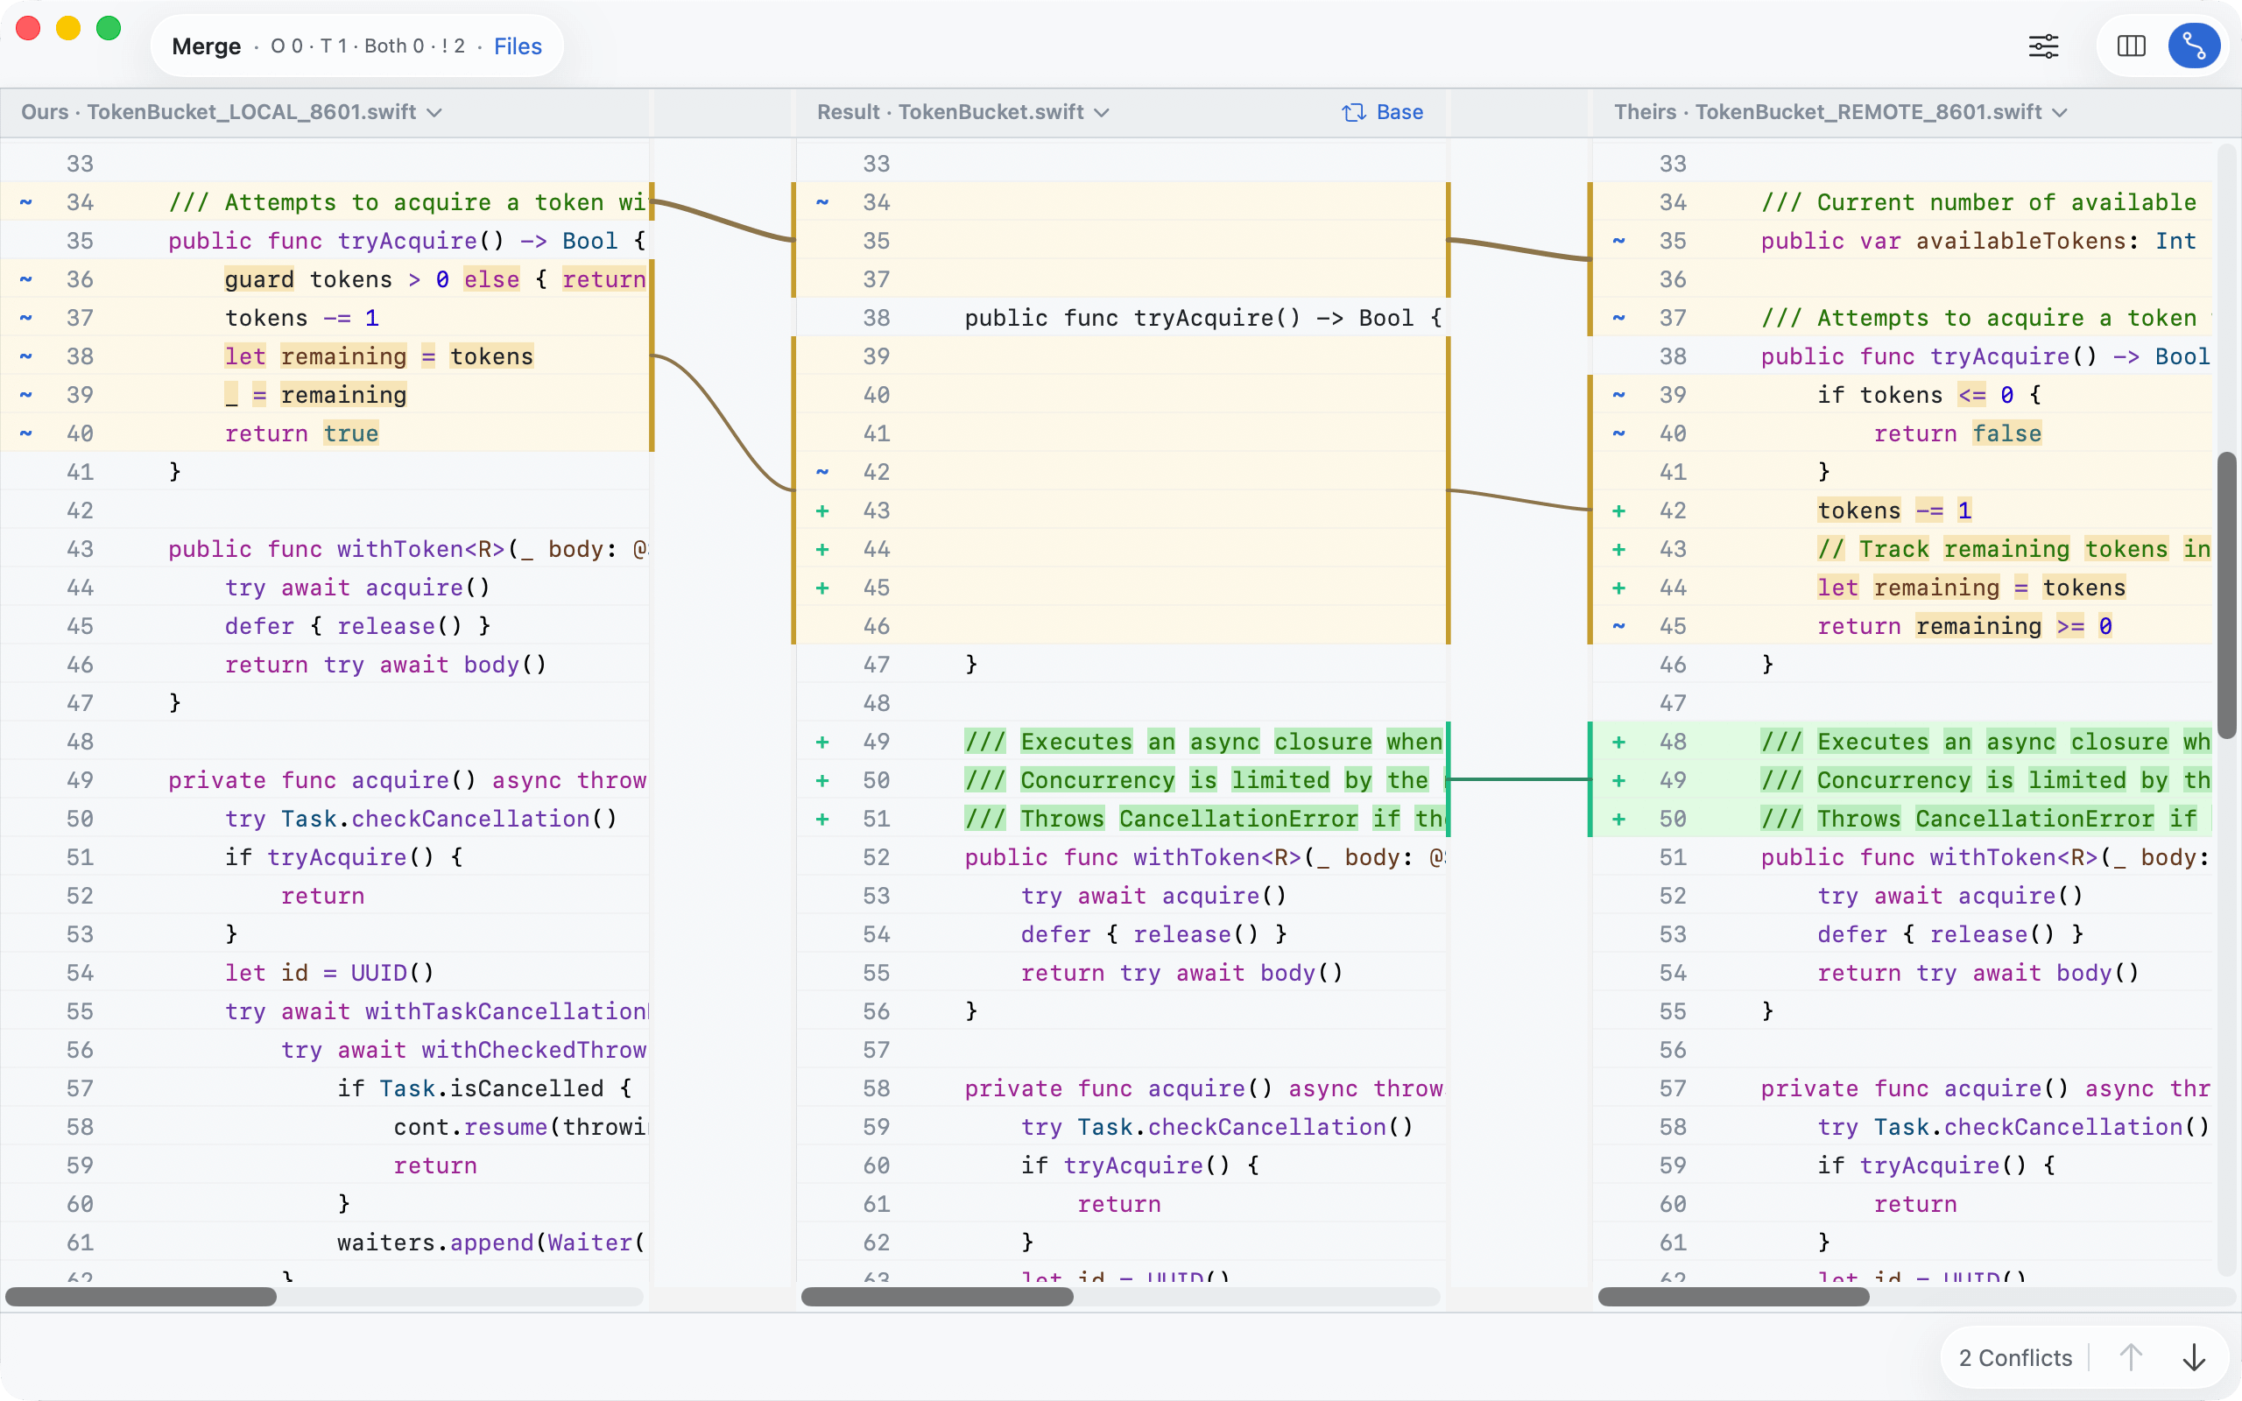Click green macOS zoom window button

coord(109,28)
